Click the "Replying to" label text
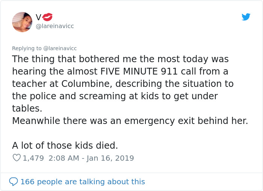The width and height of the screenshot is (263, 191). pyautogui.click(x=27, y=48)
